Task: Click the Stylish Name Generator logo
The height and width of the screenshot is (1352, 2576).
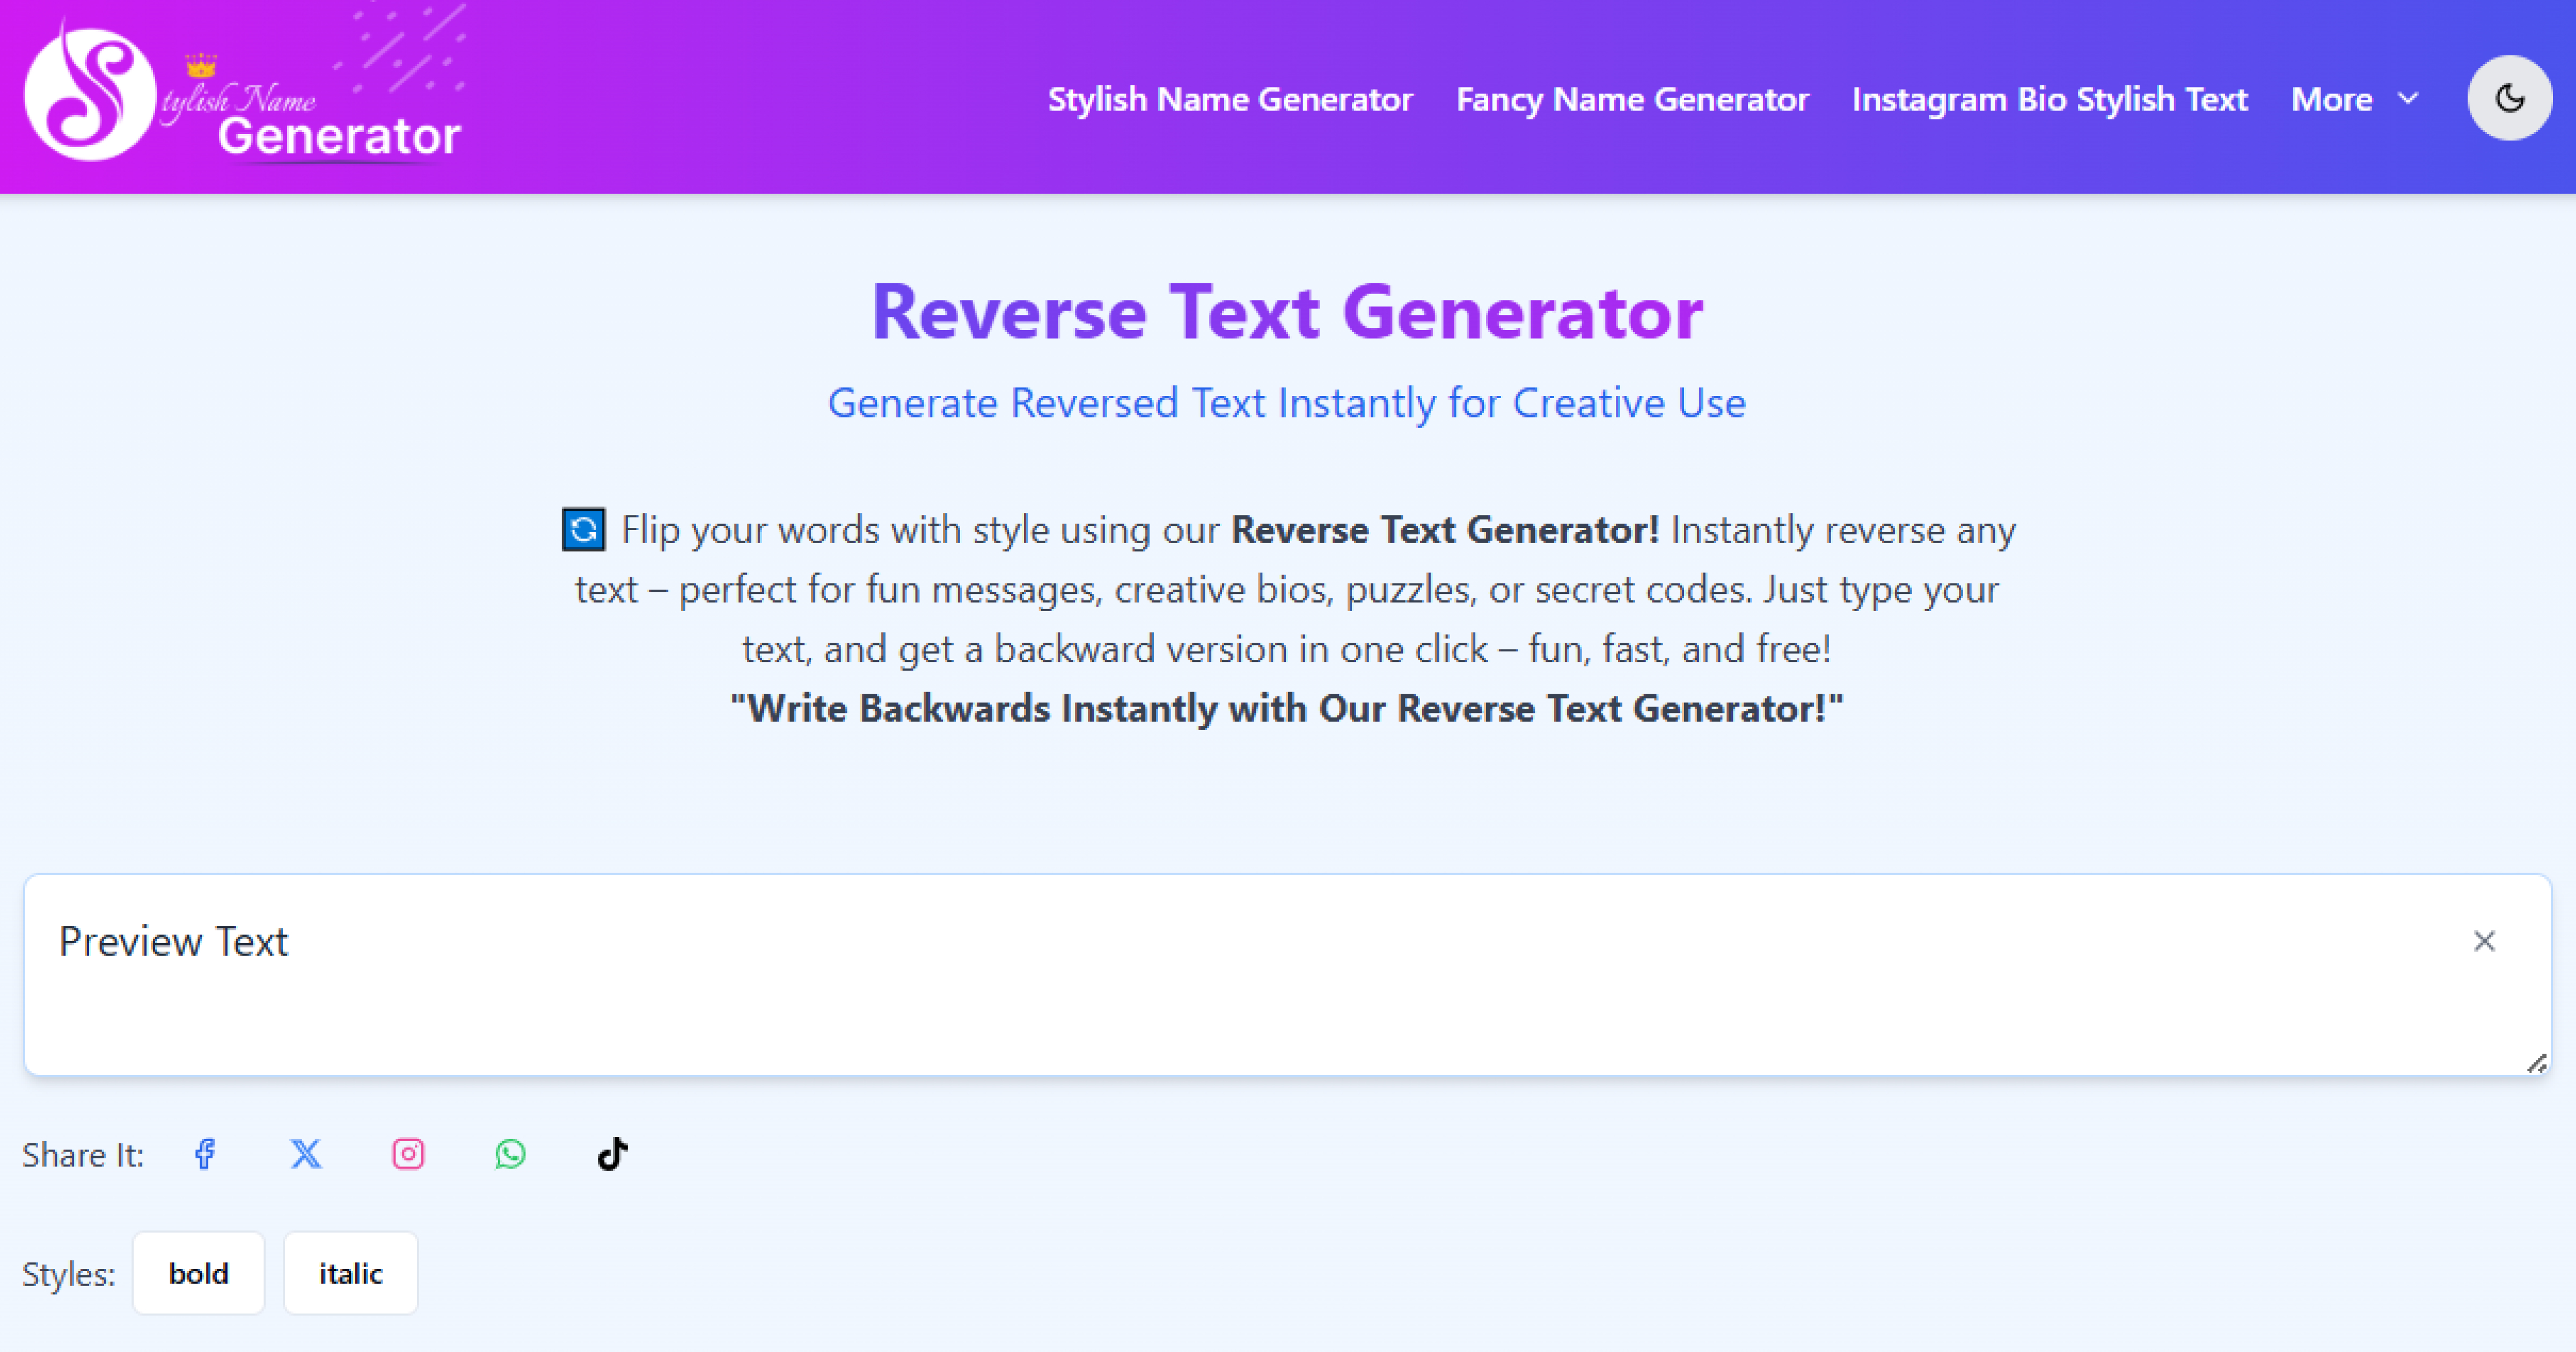Action: click(243, 97)
